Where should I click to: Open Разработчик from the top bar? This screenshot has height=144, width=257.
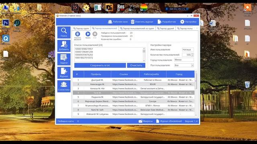[167, 22]
